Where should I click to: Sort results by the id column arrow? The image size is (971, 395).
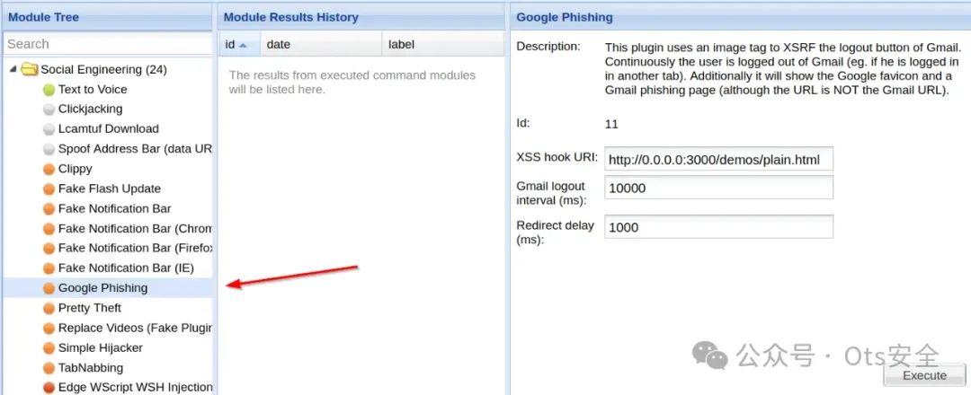pyautogui.click(x=244, y=45)
